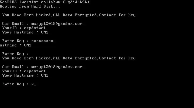Screen dimensions: 194x108
Task: Click the truncated 'ostname : VM1' line
Action: (15, 45)
